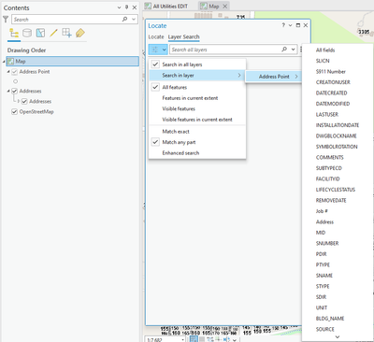Select List By Labeling tag icon
Viewport: 374px width, 342px height.
click(80, 33)
